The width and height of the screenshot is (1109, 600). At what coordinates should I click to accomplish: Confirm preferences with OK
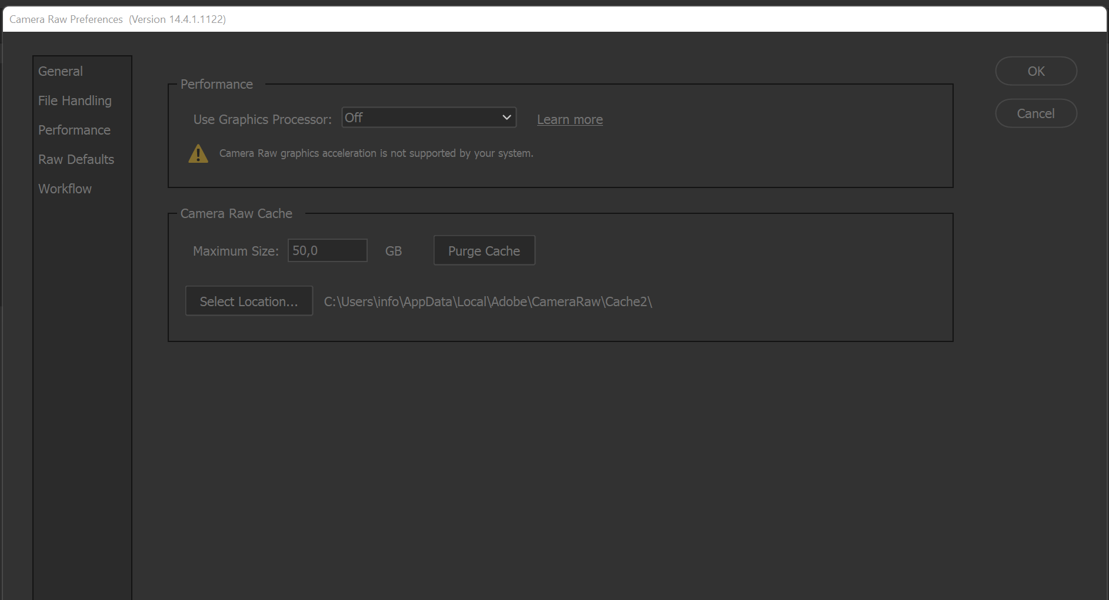pyautogui.click(x=1035, y=71)
